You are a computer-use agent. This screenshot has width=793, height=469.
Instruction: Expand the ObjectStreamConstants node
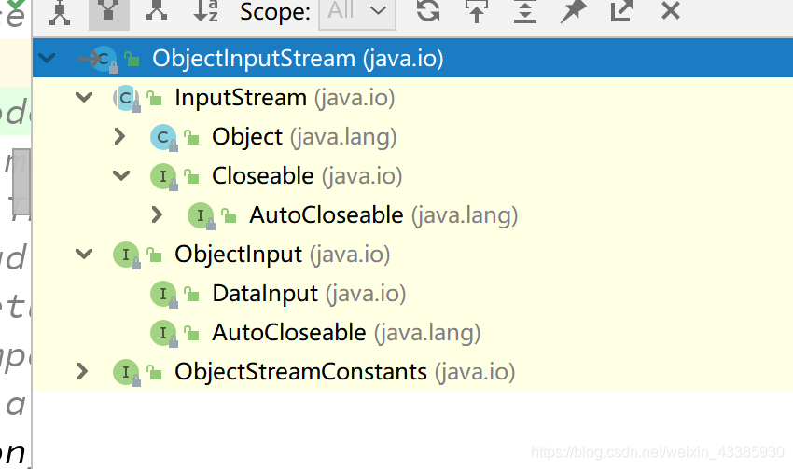[x=82, y=372]
